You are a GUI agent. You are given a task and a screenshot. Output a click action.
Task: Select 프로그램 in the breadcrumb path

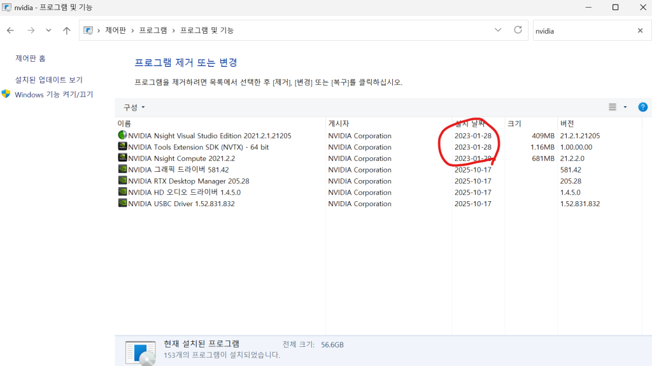click(x=153, y=31)
